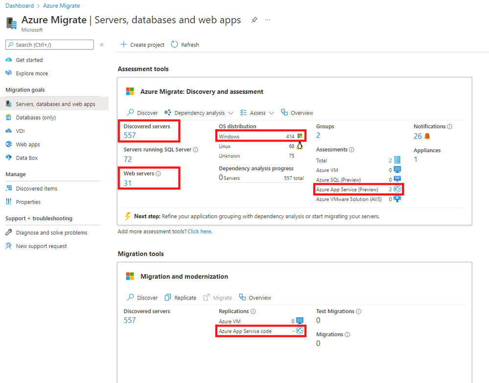Click the Azure VM replication monitor icon
Screen dimensions: 489x383
tap(300, 321)
